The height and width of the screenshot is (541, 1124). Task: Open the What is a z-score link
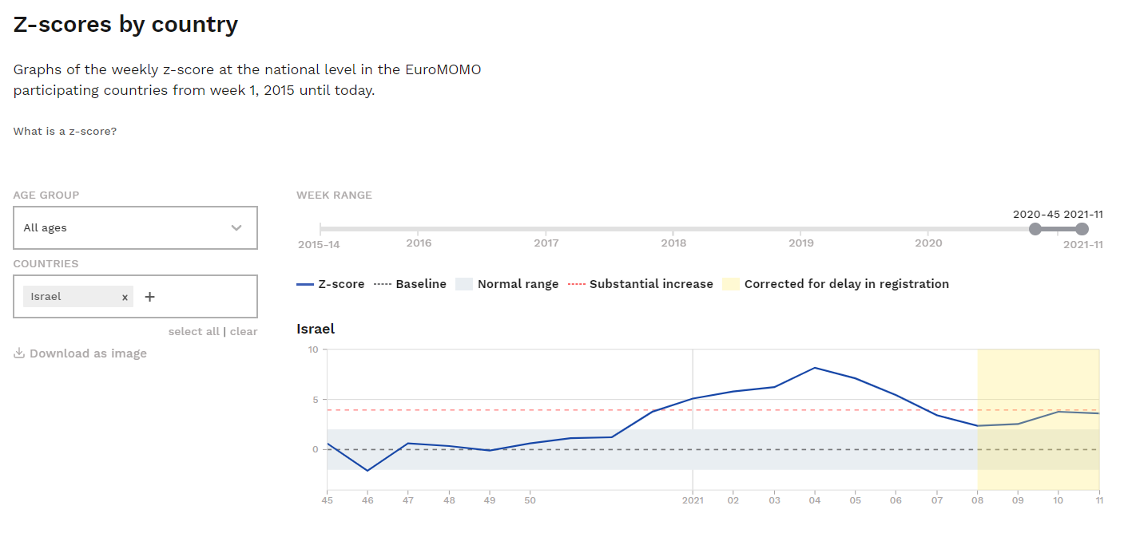click(65, 131)
